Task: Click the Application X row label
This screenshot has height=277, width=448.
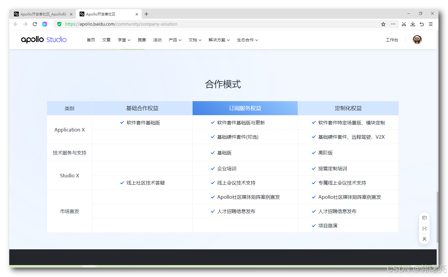Action: pyautogui.click(x=69, y=130)
